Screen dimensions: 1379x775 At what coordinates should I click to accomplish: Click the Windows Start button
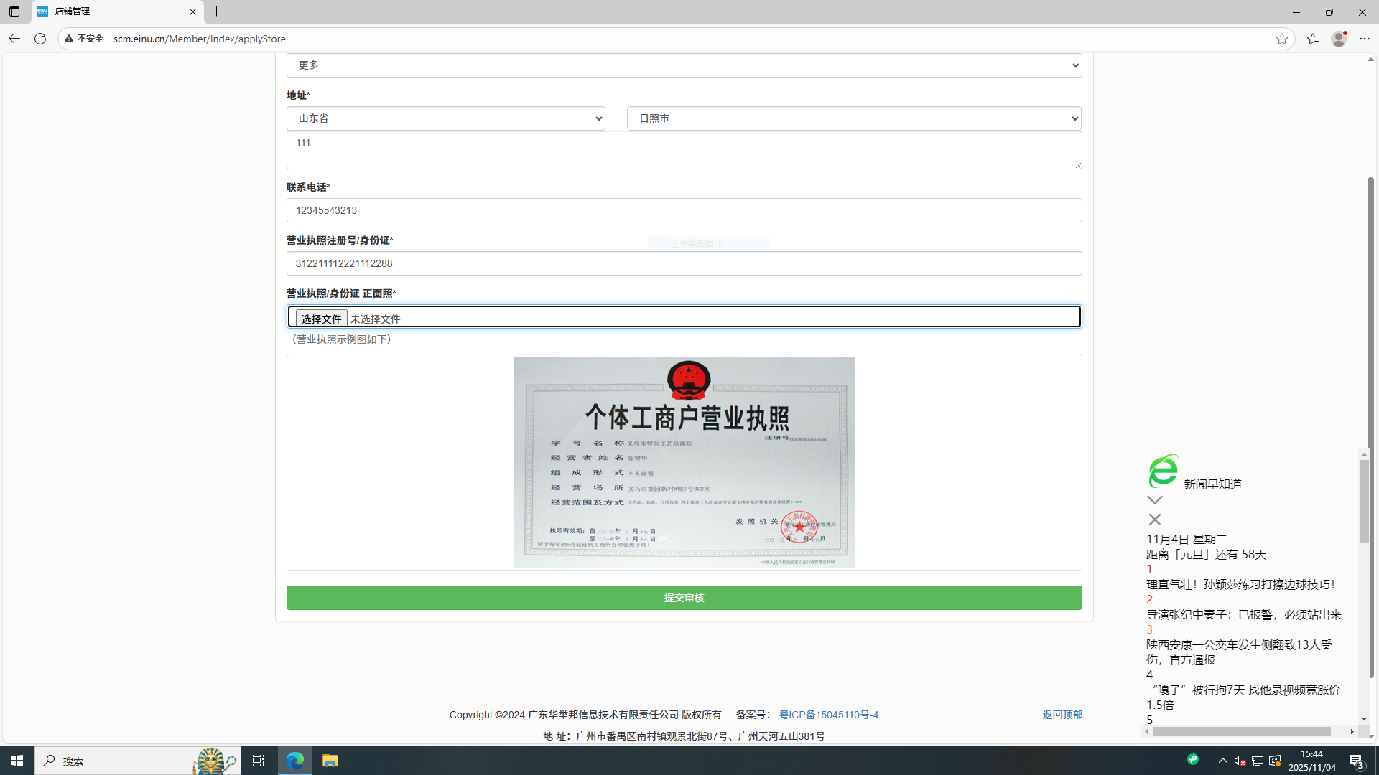(17, 760)
